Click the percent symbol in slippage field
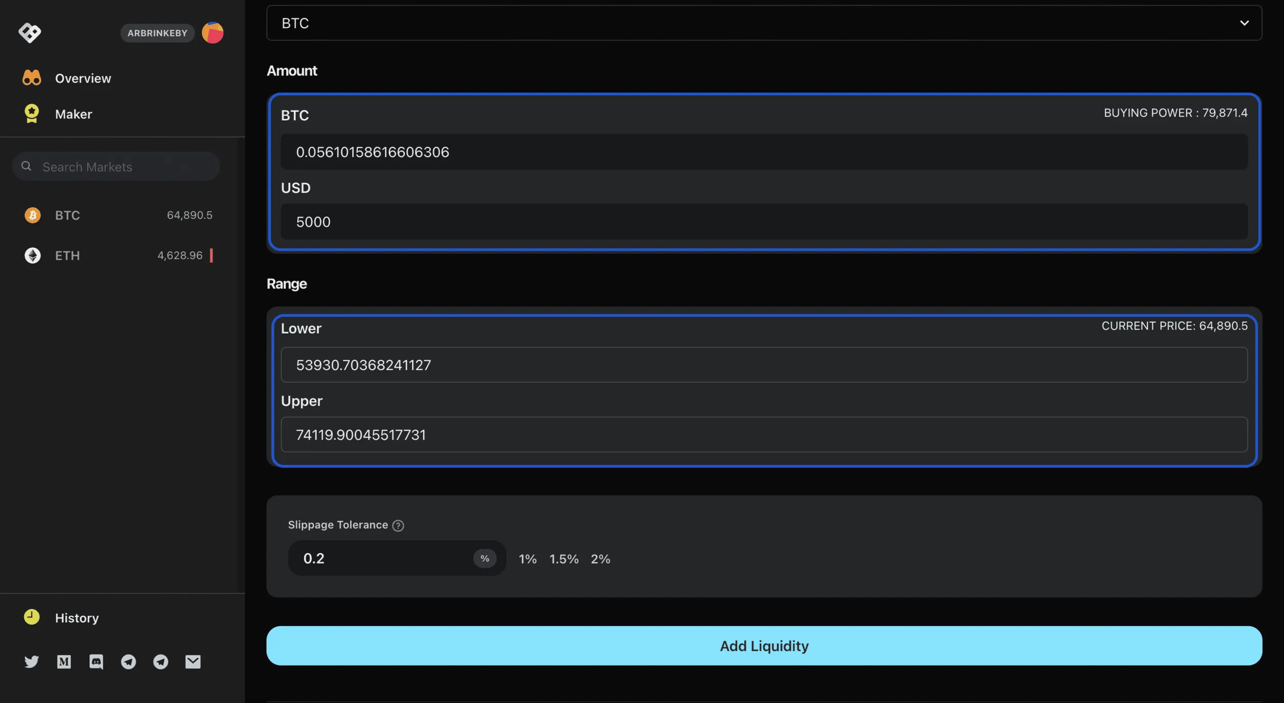The height and width of the screenshot is (703, 1284). coord(485,558)
